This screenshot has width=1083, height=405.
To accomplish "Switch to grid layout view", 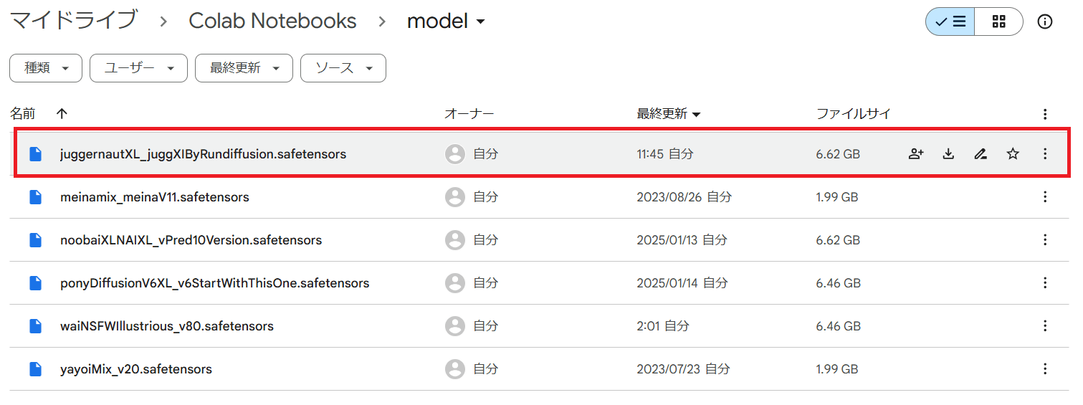I will (998, 22).
